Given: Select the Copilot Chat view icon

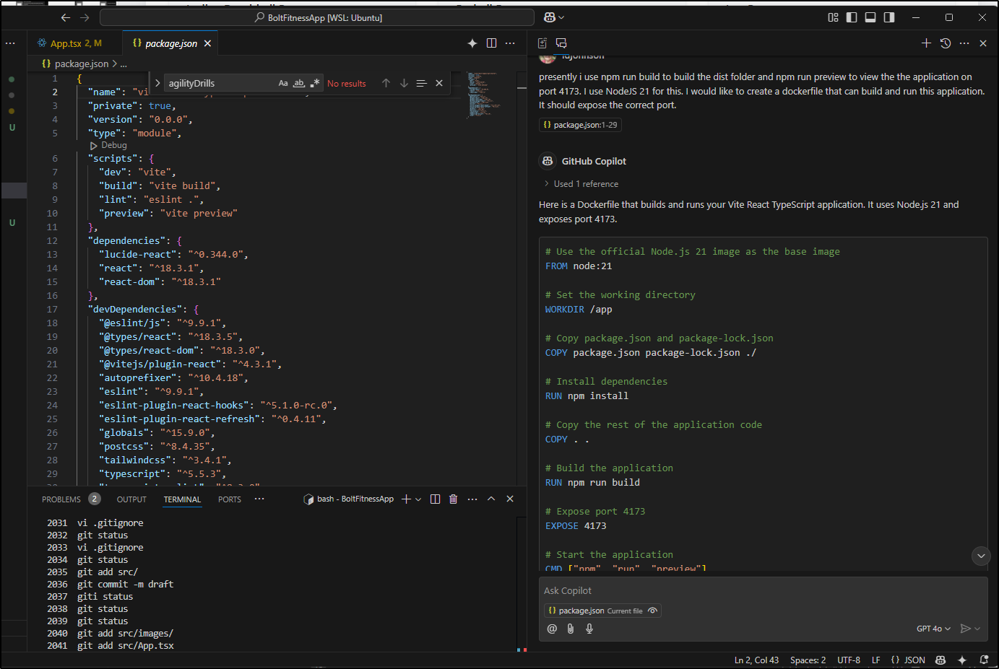Looking at the screenshot, I should coord(561,43).
